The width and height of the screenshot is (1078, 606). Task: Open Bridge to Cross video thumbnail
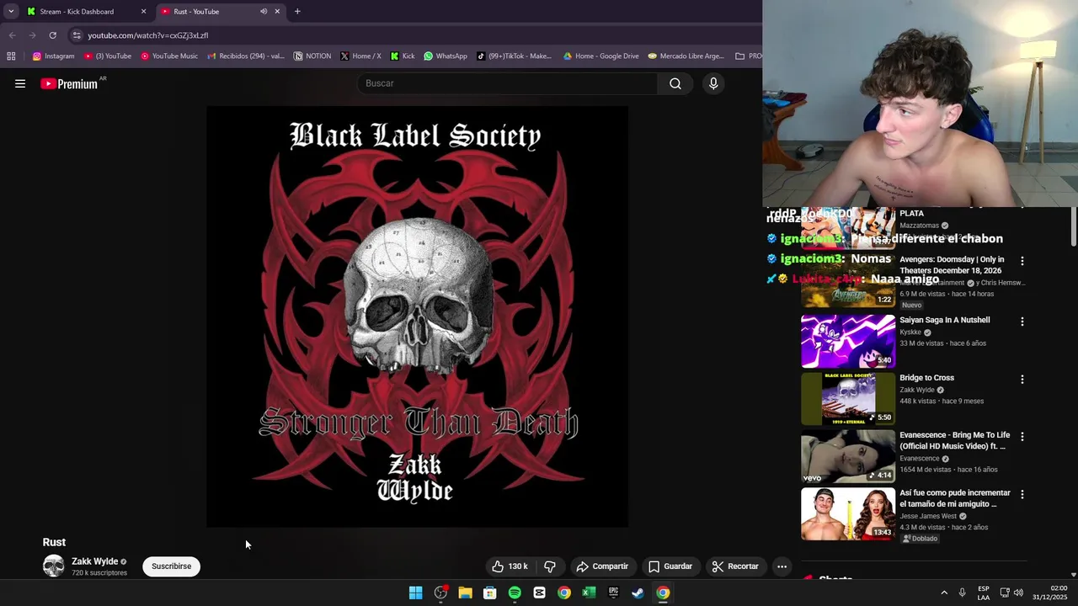[x=848, y=399]
